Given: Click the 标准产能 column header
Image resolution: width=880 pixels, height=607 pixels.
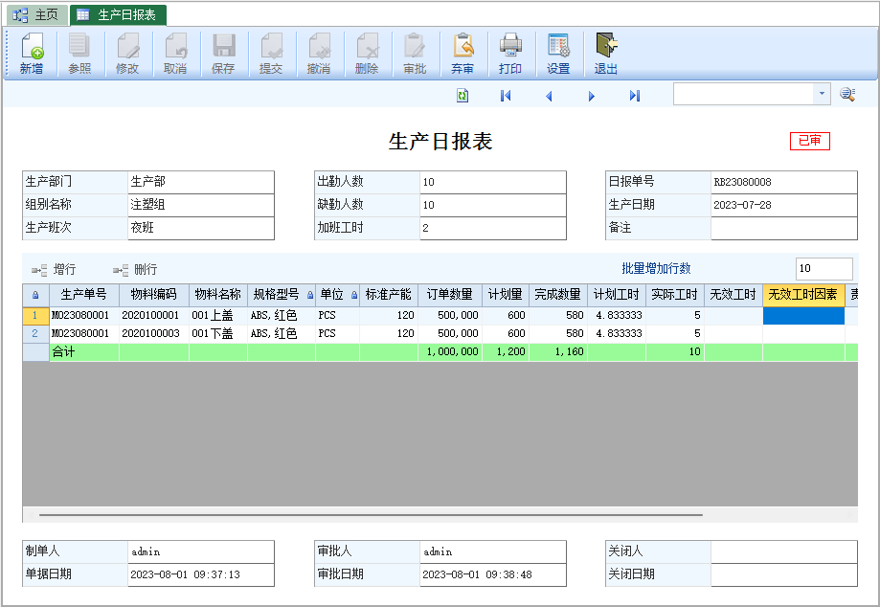Looking at the screenshot, I should pos(389,295).
